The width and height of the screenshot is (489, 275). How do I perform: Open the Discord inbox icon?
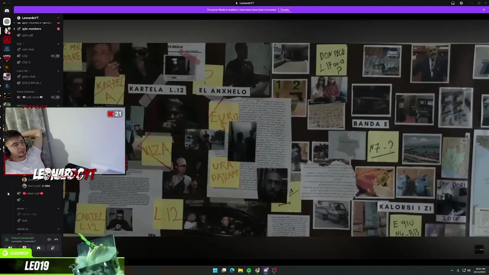tap(453, 3)
